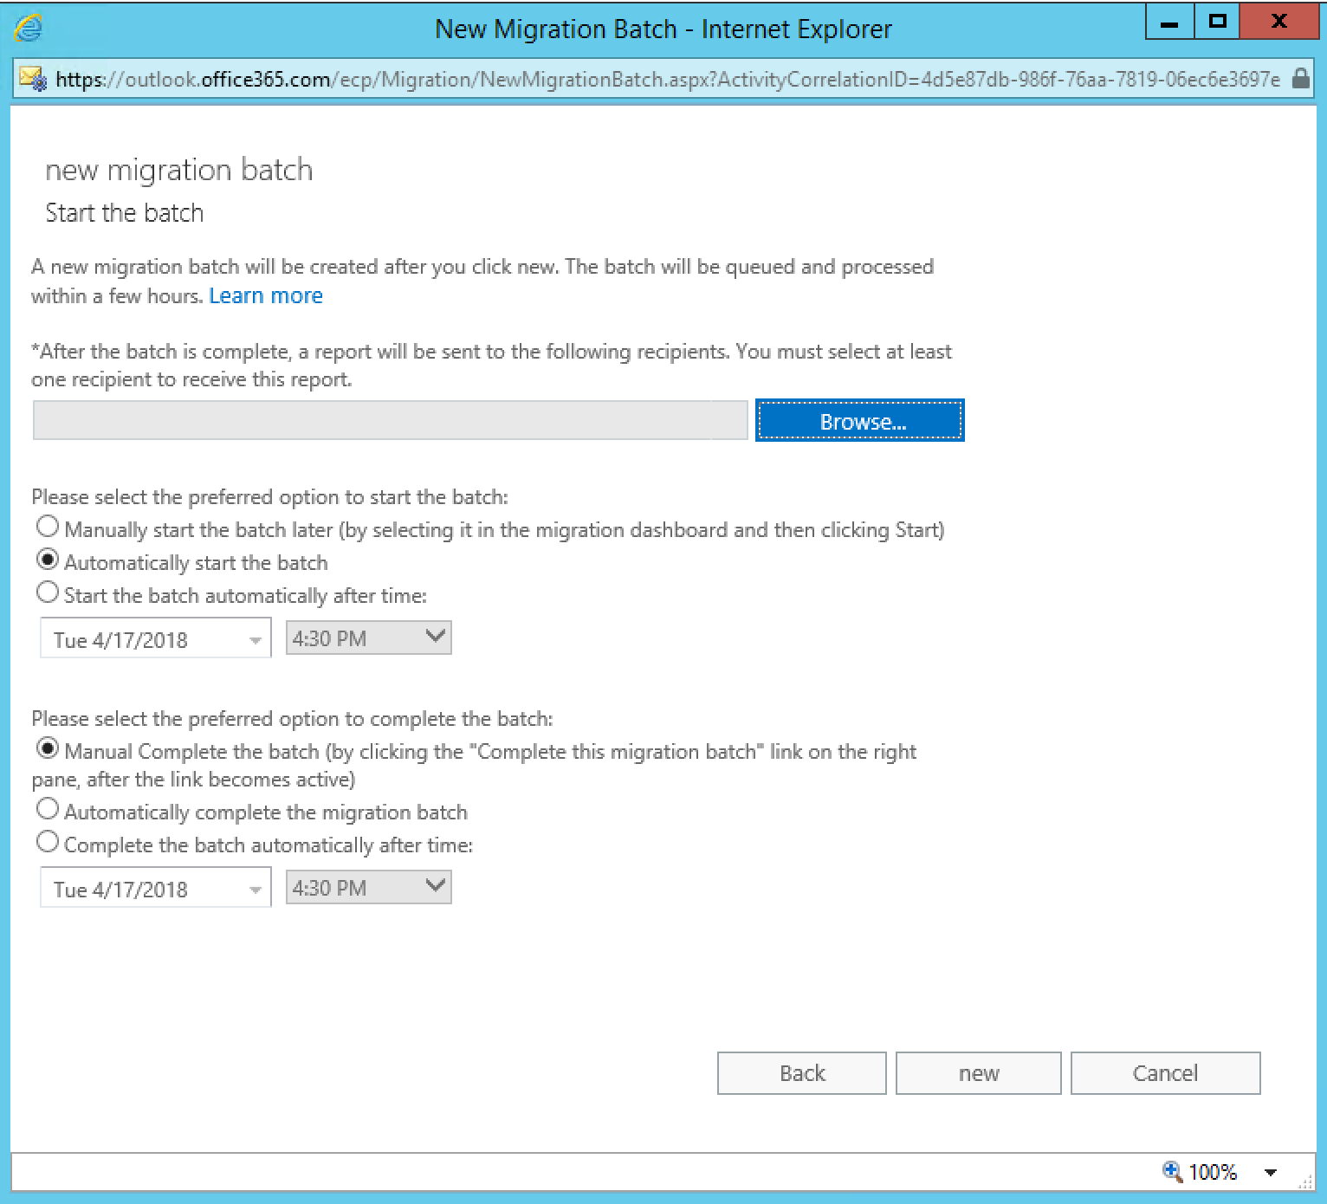Click the Back button

tap(801, 1073)
